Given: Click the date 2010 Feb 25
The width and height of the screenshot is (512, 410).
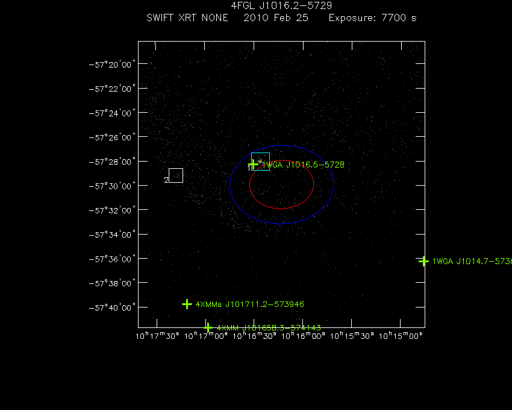Looking at the screenshot, I should (276, 17).
